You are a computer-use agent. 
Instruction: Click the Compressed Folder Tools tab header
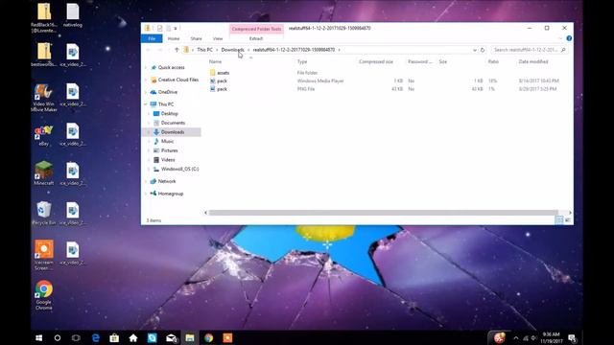click(256, 29)
